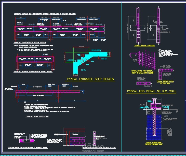Select "CONNECTION OF CONCRETE & BLOCK WALL" title
The width and height of the screenshot is (186, 156).
click(x=28, y=148)
